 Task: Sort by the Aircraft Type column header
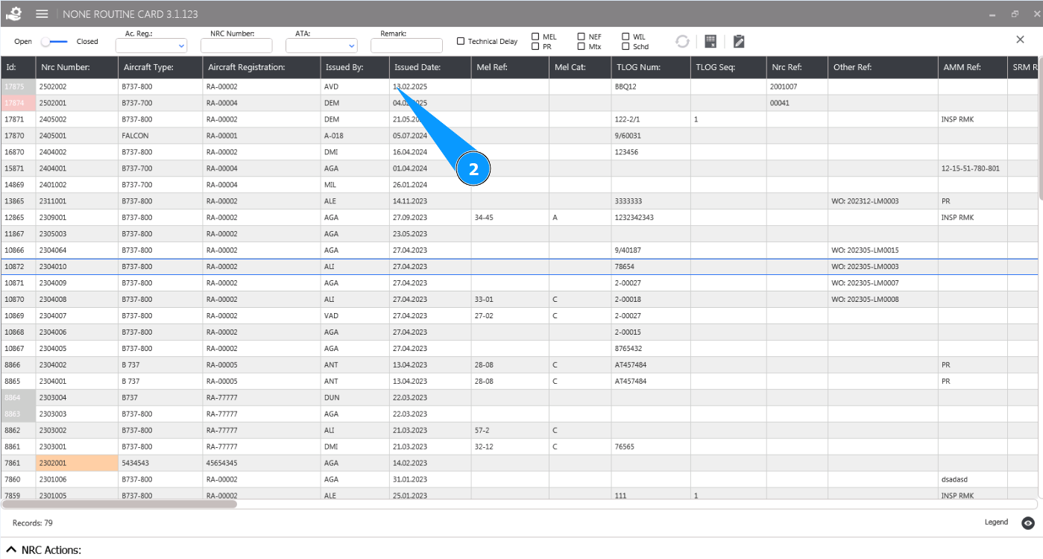point(148,68)
